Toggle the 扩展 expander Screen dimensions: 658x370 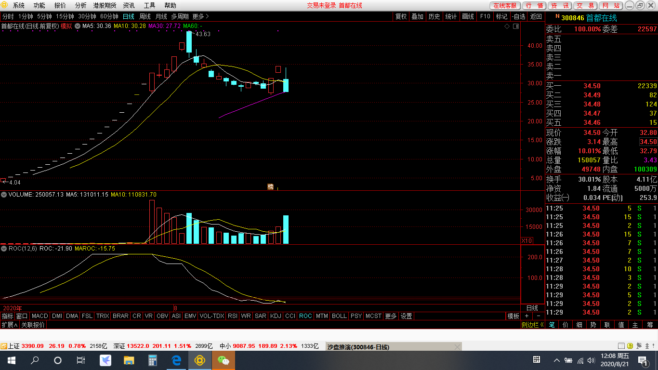9,325
